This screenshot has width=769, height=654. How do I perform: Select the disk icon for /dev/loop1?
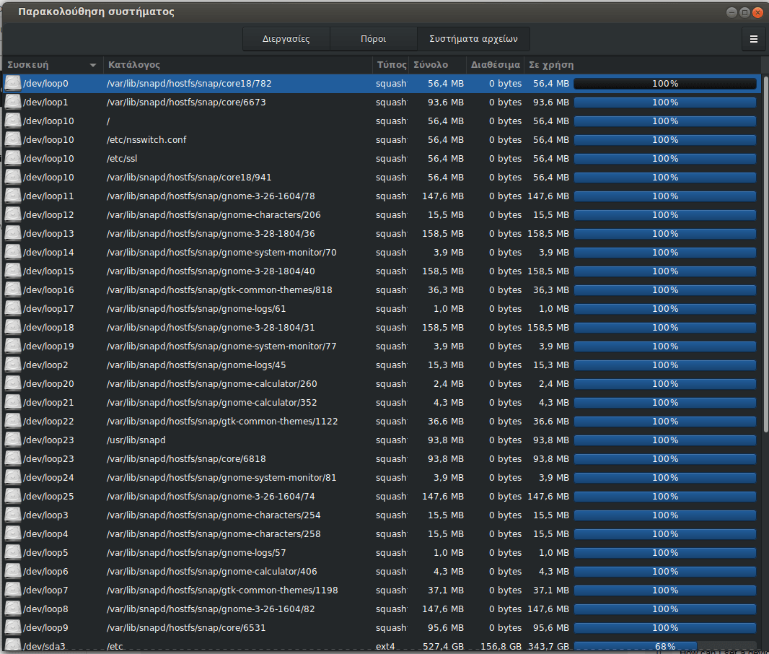(13, 103)
